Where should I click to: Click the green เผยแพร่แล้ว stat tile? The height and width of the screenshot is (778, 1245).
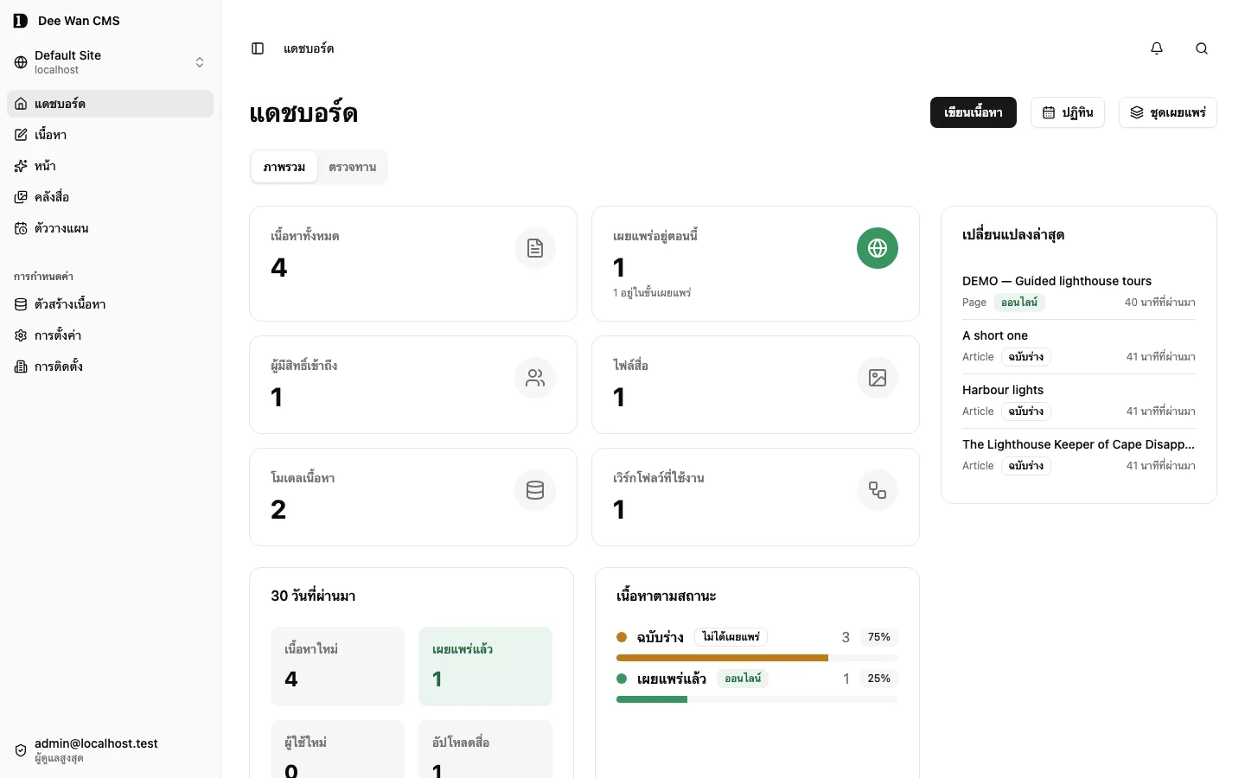(x=485, y=666)
